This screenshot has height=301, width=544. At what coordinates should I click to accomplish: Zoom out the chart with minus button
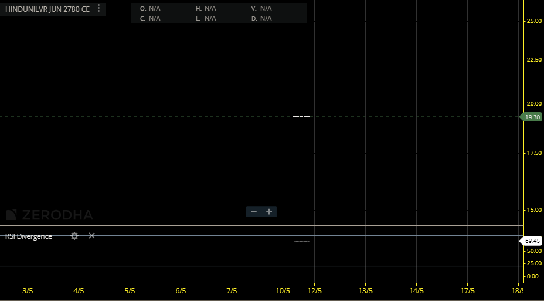[254, 212]
